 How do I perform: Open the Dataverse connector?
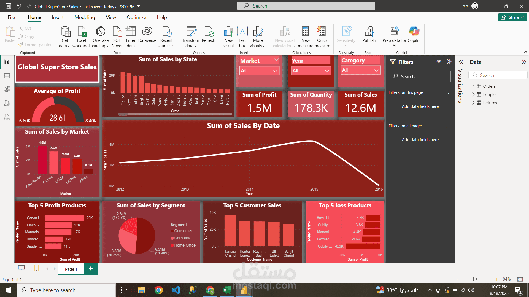point(147,34)
